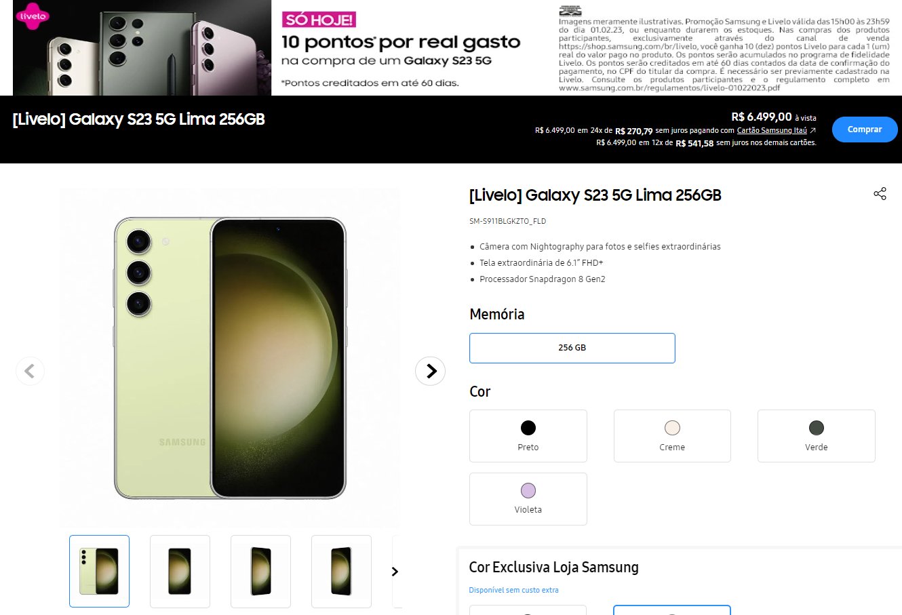The image size is (902, 615).
Task: Click the main Galaxy S23 product image
Action: [230, 358]
